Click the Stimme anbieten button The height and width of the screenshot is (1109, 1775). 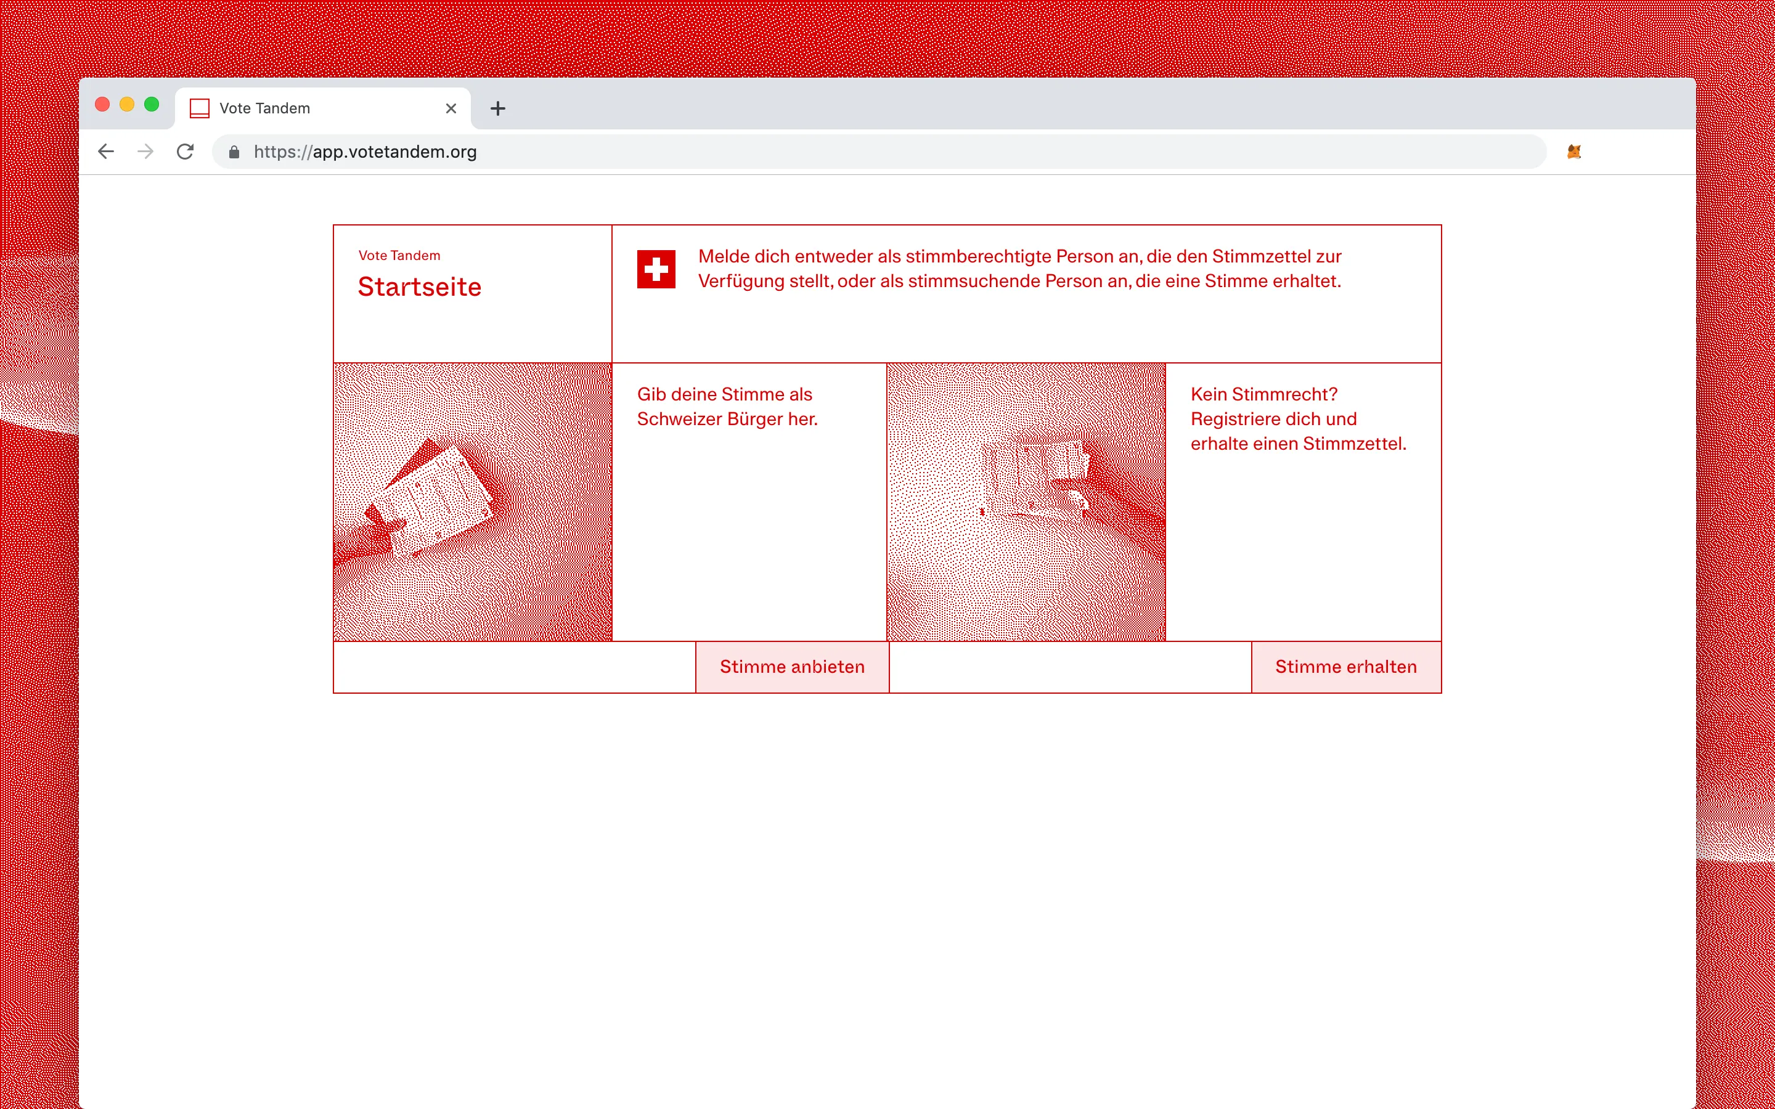pos(792,667)
